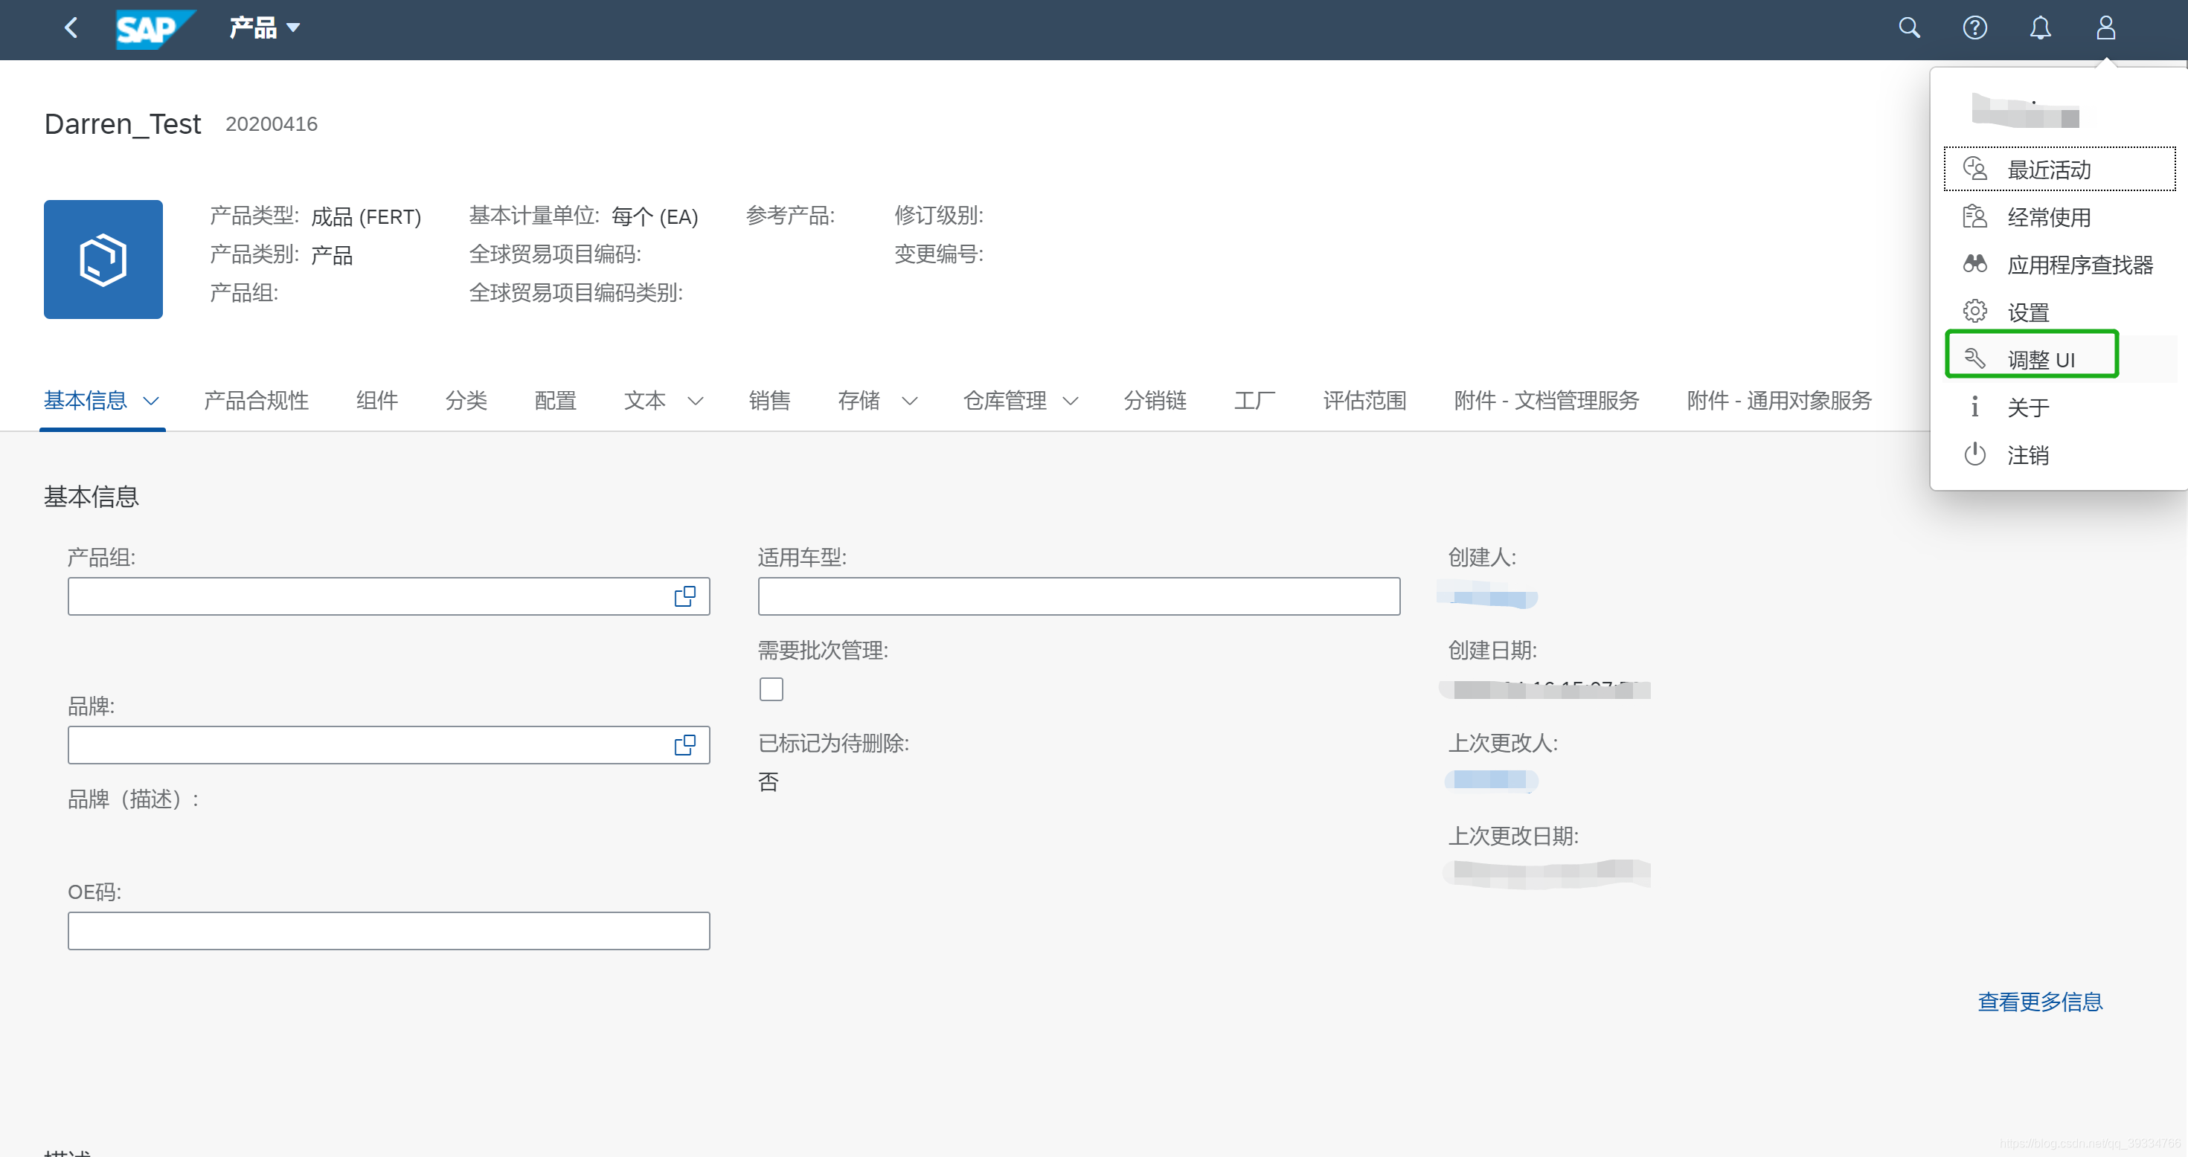This screenshot has width=2188, height=1157.
Task: Switch to the 销售 tab
Action: (769, 401)
